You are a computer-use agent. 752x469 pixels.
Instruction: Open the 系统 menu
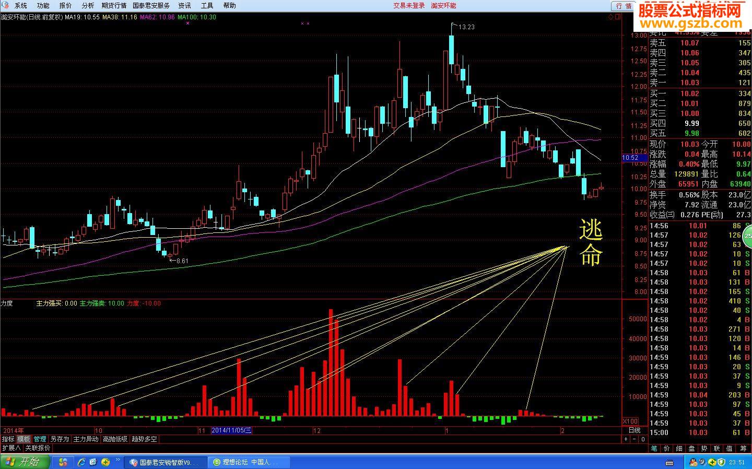[x=21, y=5]
